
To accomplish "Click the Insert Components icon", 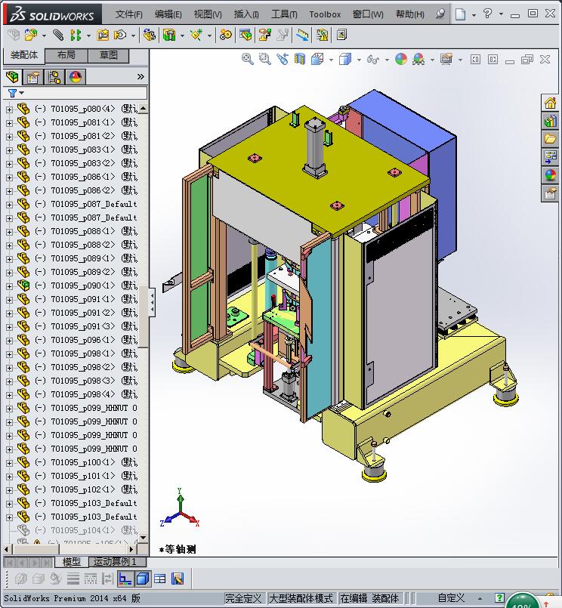I will [x=31, y=35].
